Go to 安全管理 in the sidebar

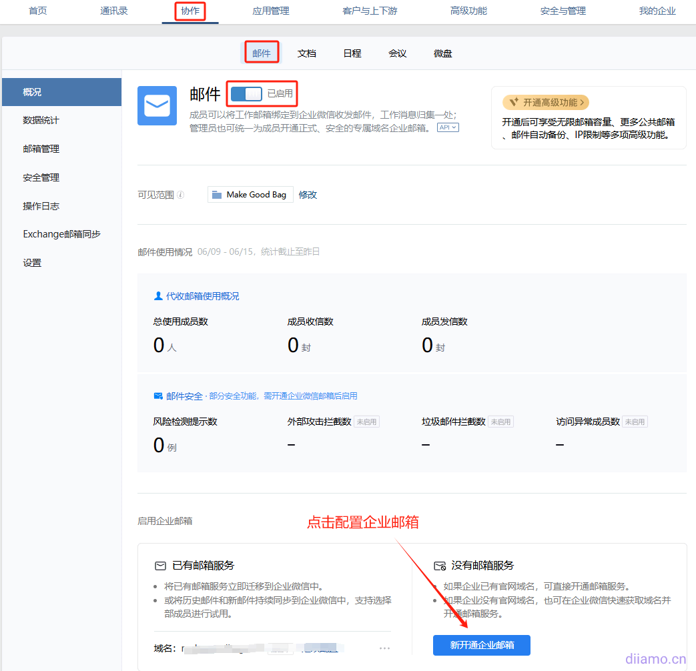(41, 177)
